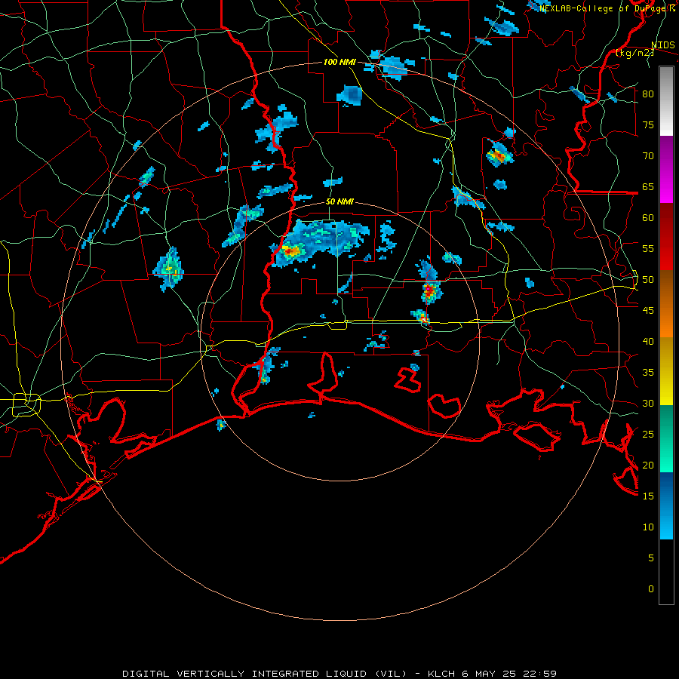The width and height of the screenshot is (679, 679).
Task: Click the DIGITAL VERTICALLY INTEGRATED LIQUID (VIL) title
Action: (x=265, y=674)
